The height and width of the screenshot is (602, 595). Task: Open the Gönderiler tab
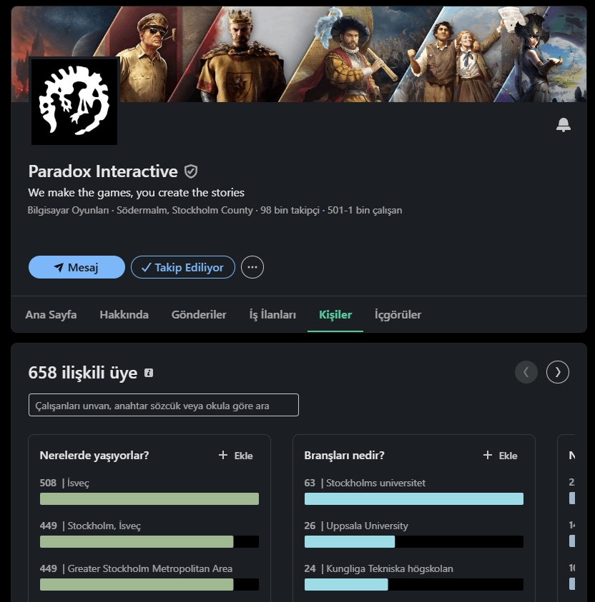tap(199, 314)
